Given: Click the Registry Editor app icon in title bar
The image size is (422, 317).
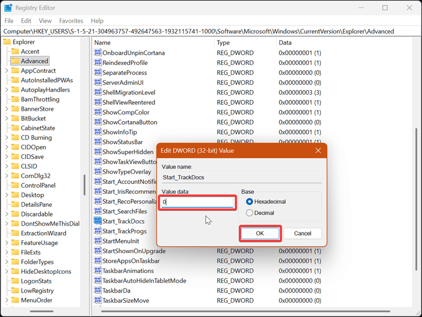Looking at the screenshot, I should [8, 8].
